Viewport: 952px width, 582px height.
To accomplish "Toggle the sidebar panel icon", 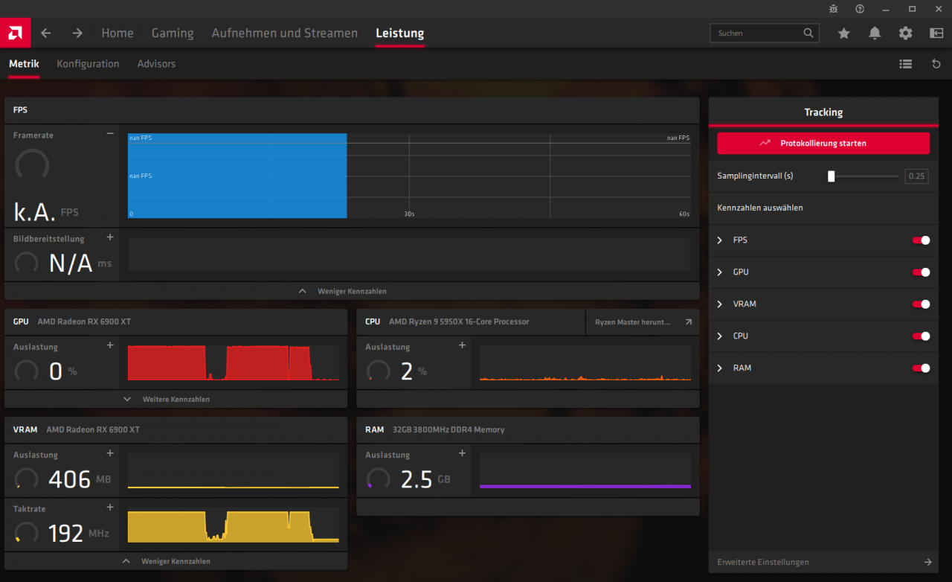I will 936,33.
